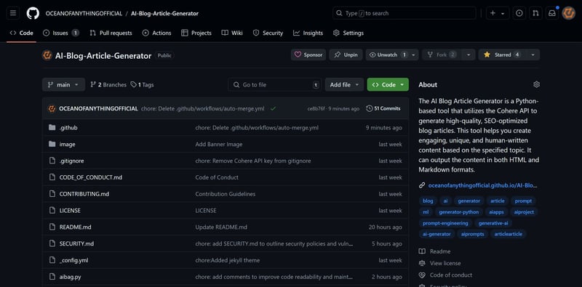Image resolution: width=582 pixels, height=287 pixels.
Task: Open the CODE_OF_CONDUCT.md file
Action: 90,177
